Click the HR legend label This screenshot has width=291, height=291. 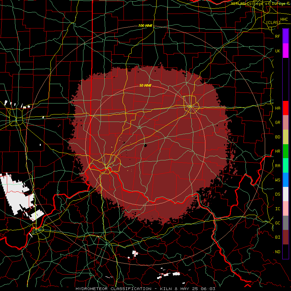(x=277, y=151)
